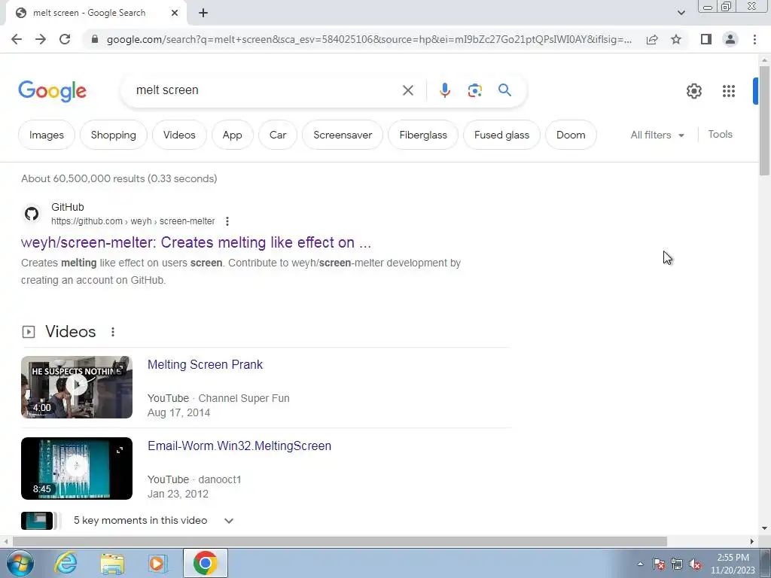771x578 pixels.
Task: Go back using browser back arrow
Action: click(17, 39)
